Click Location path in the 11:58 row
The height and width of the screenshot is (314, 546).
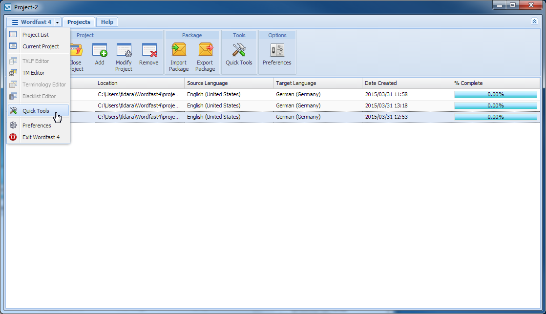[139, 94]
